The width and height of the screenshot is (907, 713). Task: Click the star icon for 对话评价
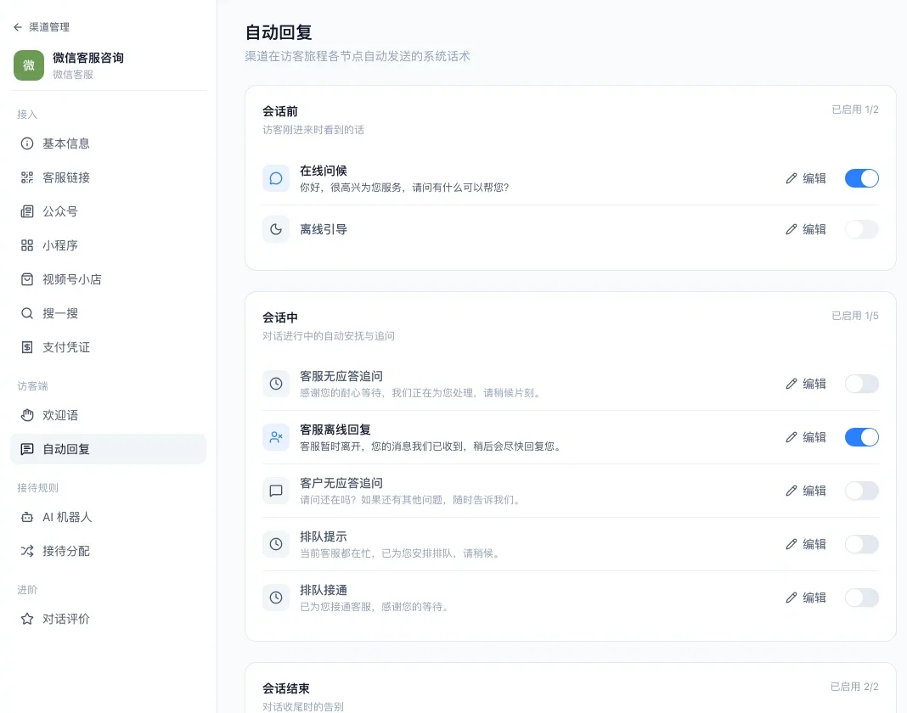click(27, 620)
